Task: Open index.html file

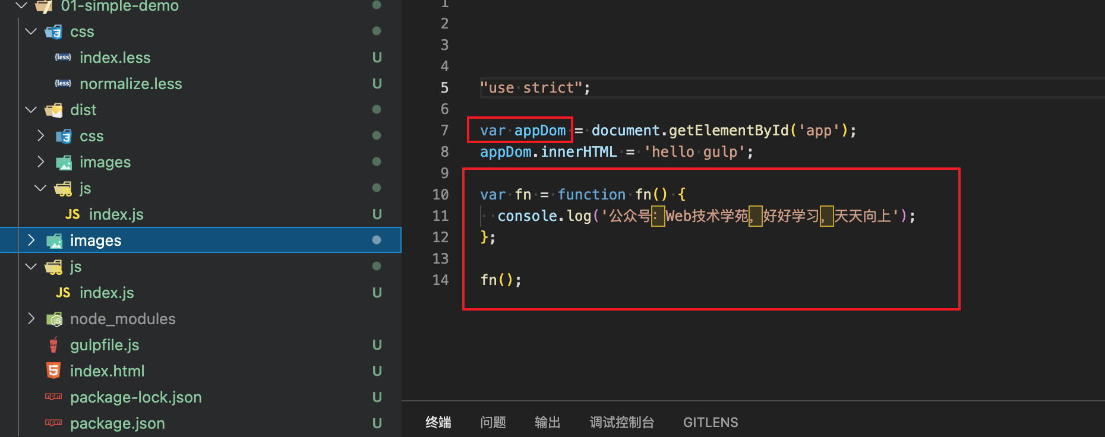Action: click(108, 371)
